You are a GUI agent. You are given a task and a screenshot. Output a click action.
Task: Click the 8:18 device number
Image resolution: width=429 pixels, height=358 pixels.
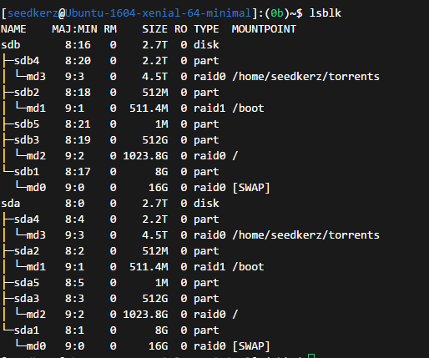tap(78, 93)
